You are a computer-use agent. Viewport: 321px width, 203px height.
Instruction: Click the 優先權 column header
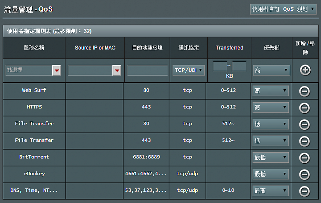tap(272, 48)
